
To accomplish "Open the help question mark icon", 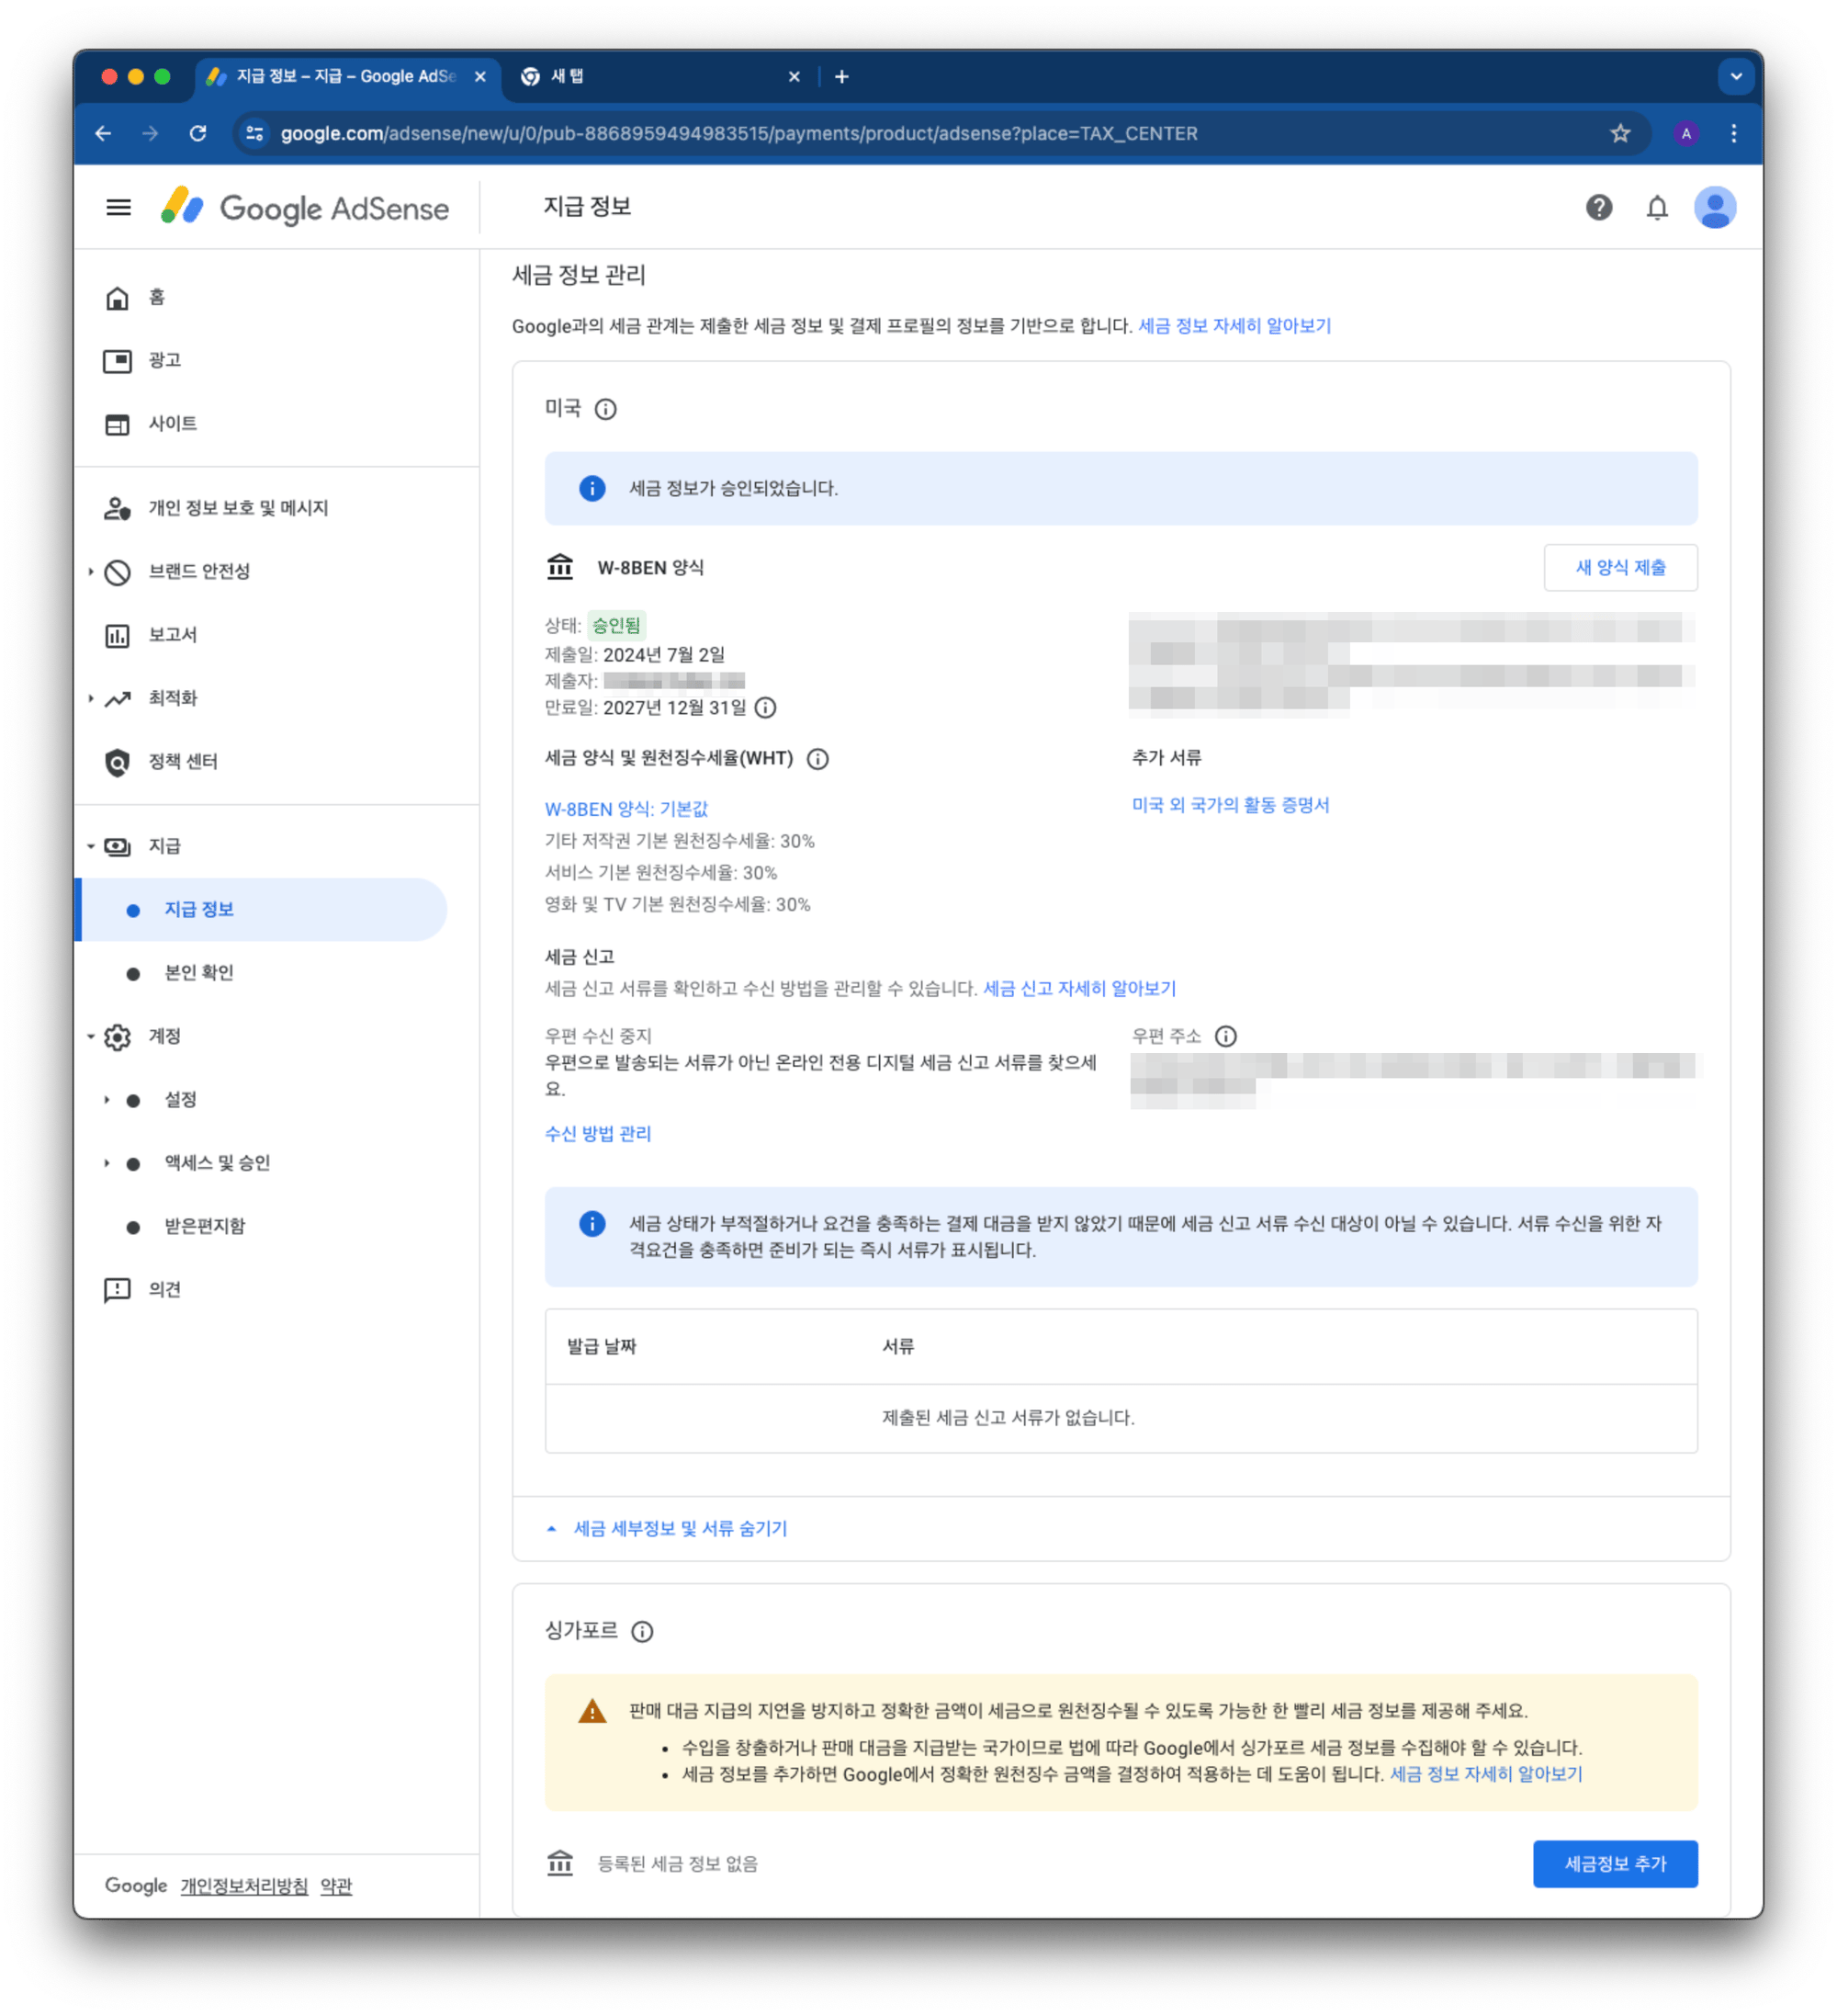I will pyautogui.click(x=1598, y=207).
